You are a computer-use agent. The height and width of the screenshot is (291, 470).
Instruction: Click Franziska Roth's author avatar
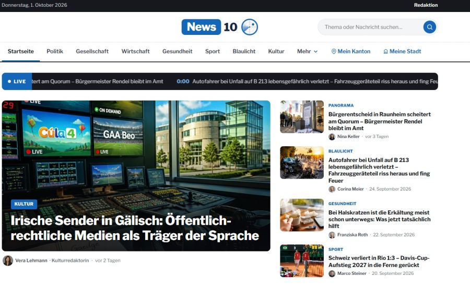pos(332,235)
